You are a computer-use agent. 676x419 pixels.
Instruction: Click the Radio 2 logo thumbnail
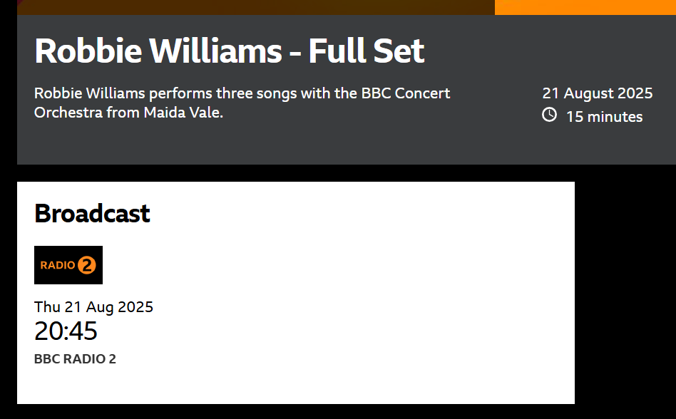68,265
